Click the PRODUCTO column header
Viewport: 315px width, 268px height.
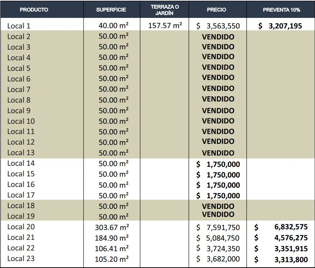pyautogui.click(x=34, y=10)
